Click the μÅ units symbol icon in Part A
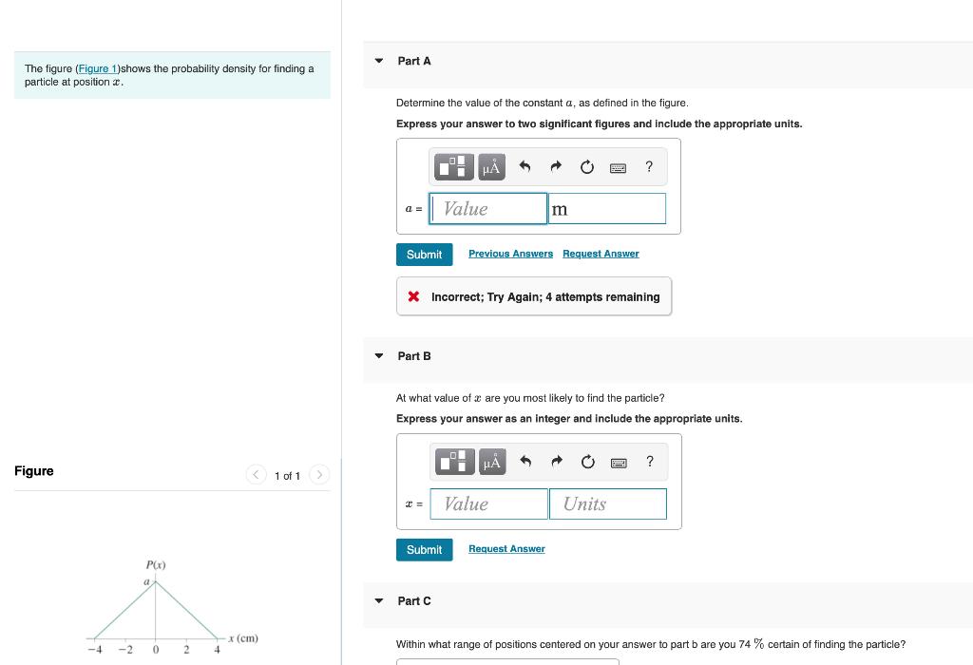This screenshot has height=665, width=973. point(491,166)
